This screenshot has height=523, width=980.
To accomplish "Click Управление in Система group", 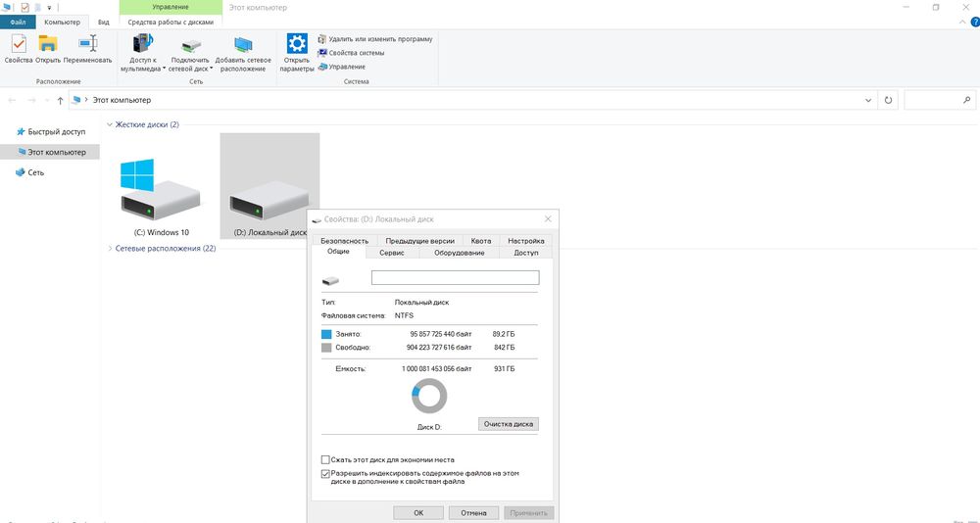I will [x=342, y=67].
